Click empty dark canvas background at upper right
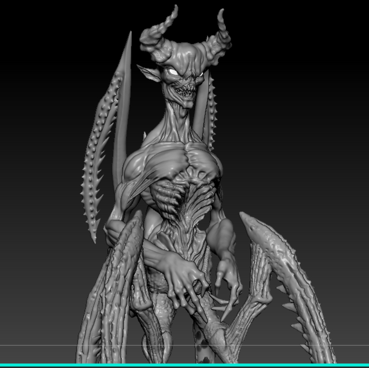This screenshot has height=368, width=369. coord(306,59)
